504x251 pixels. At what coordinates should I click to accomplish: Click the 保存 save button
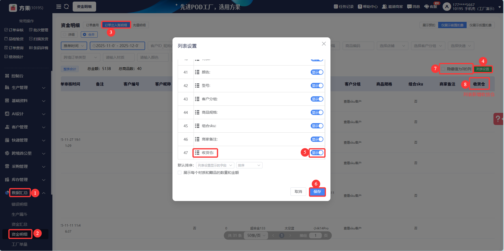pos(317,192)
